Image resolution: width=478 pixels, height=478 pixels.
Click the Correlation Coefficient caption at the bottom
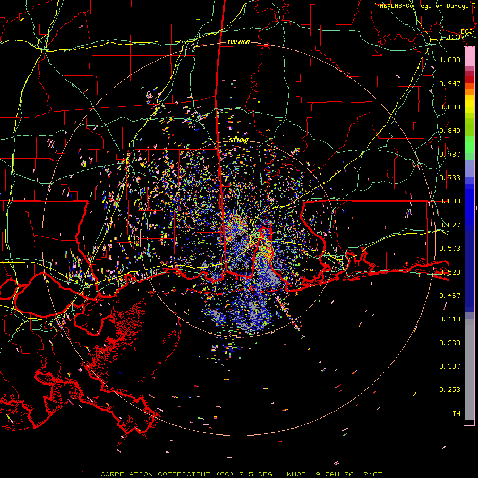click(x=241, y=474)
